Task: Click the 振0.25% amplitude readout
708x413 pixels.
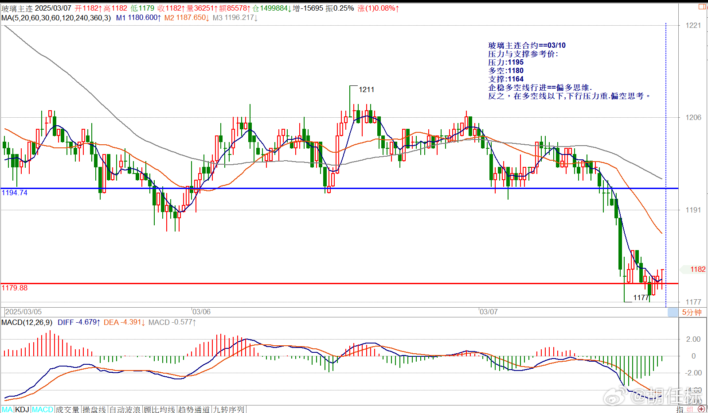Action: pyautogui.click(x=340, y=8)
